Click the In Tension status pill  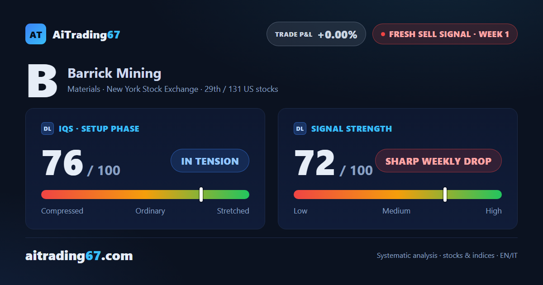click(x=210, y=161)
